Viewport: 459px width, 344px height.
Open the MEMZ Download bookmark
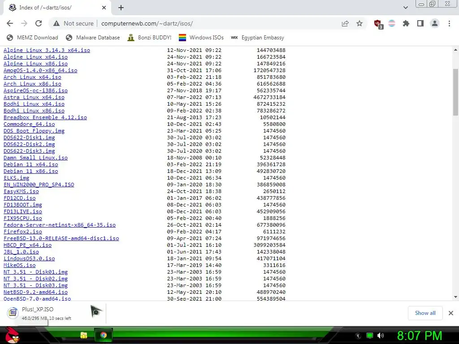click(x=32, y=38)
